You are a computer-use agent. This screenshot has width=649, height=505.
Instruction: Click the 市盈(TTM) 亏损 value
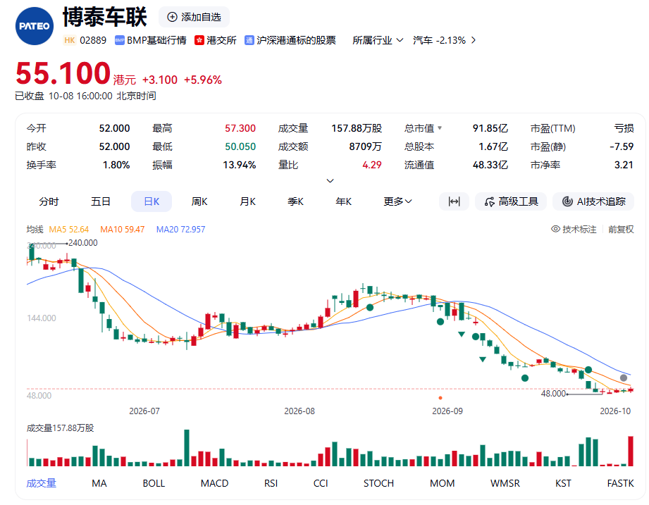624,128
